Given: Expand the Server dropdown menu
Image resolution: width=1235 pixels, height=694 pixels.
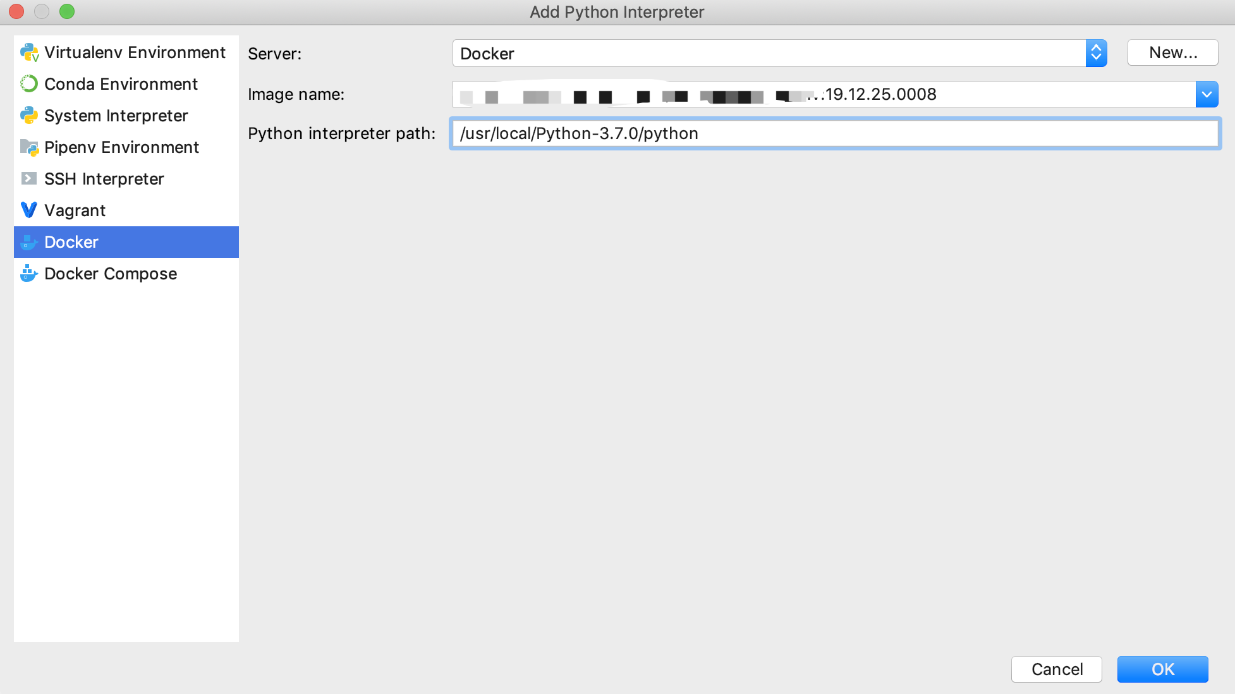Looking at the screenshot, I should 1097,52.
